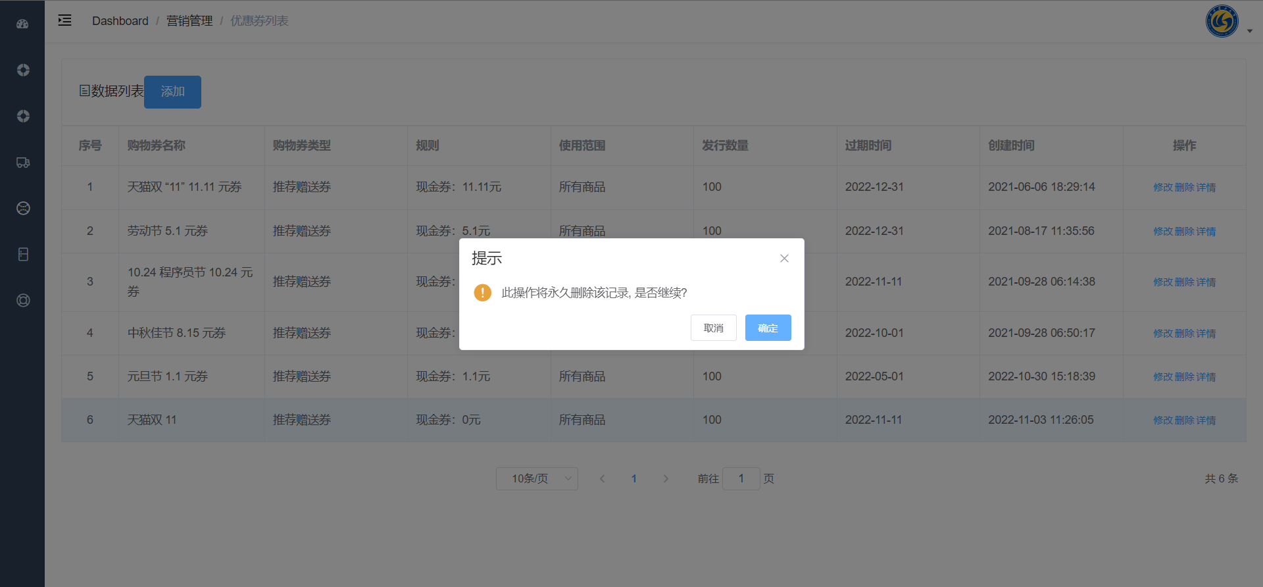1263x587 pixels.
Task: Click 修改 for 天猫双“11” 11.11 元券
Action: pos(1163,188)
